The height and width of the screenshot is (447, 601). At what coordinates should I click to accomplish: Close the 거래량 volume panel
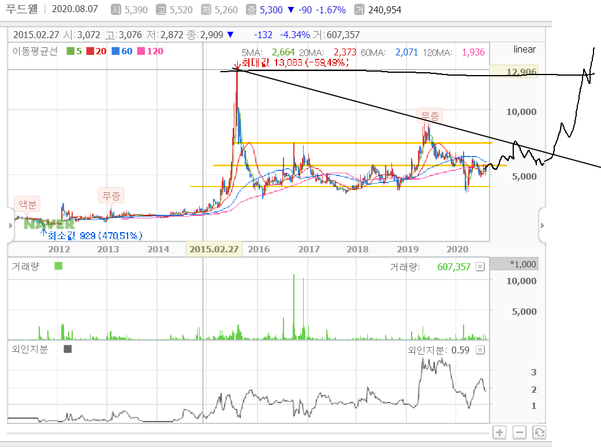pos(480,267)
